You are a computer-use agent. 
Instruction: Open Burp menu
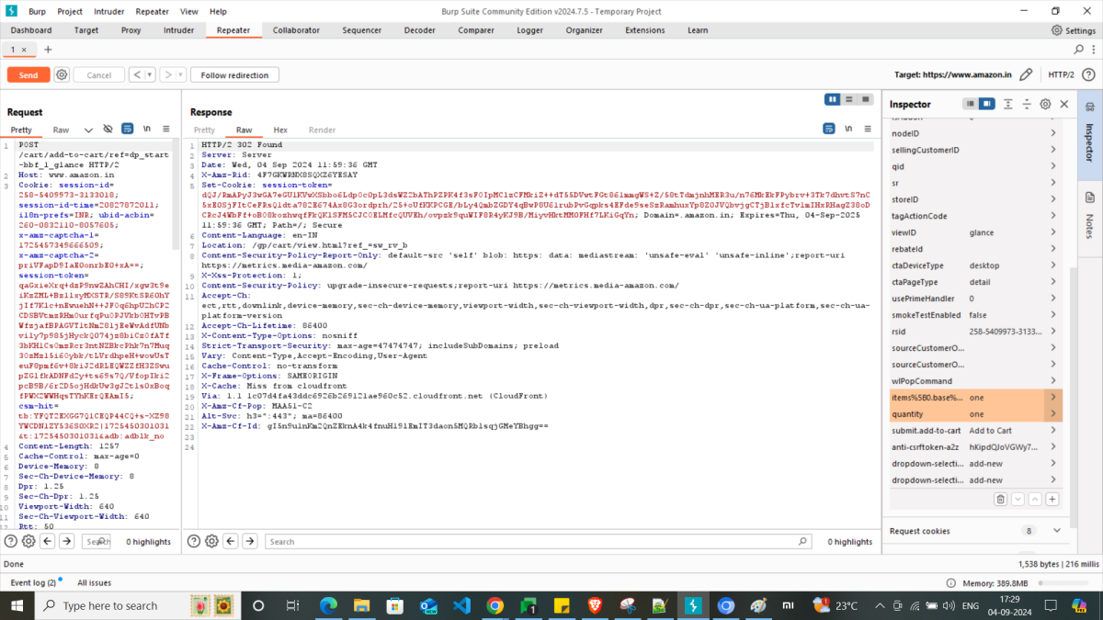37,11
